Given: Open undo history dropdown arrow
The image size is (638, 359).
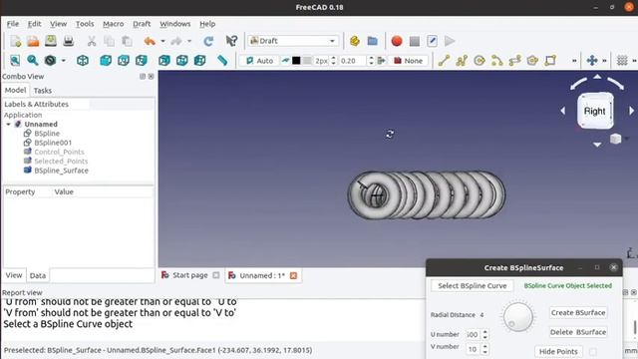Looking at the screenshot, I should click(x=162, y=41).
